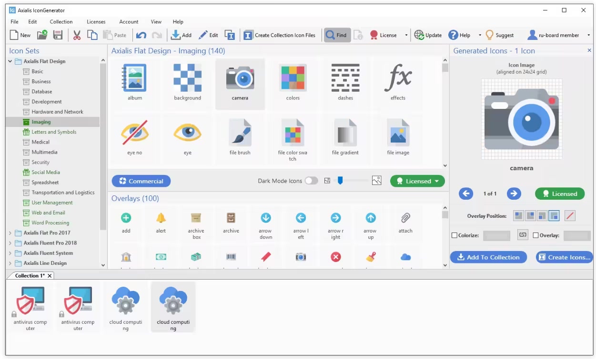Image resolution: width=596 pixels, height=359 pixels.
Task: Select the 'eye no' icon
Action: pyautogui.click(x=135, y=136)
